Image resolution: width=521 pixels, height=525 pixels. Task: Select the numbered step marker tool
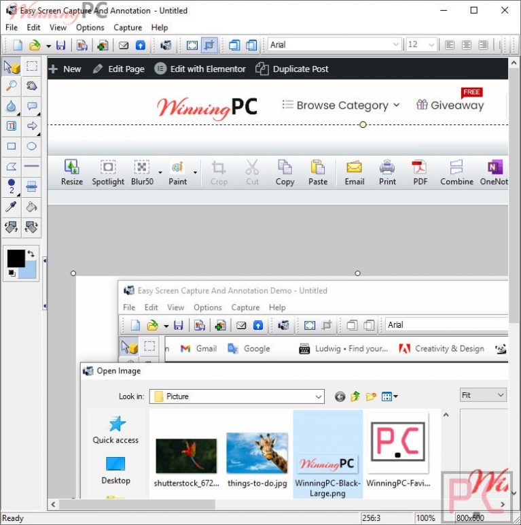click(x=12, y=186)
